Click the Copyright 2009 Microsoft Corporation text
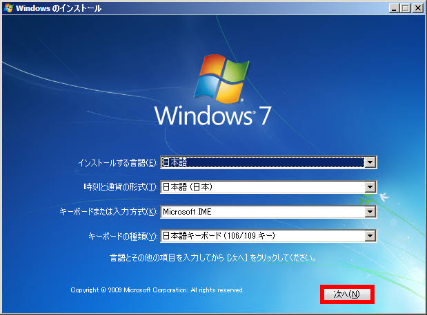The height and width of the screenshot is (315, 427). [x=157, y=290]
